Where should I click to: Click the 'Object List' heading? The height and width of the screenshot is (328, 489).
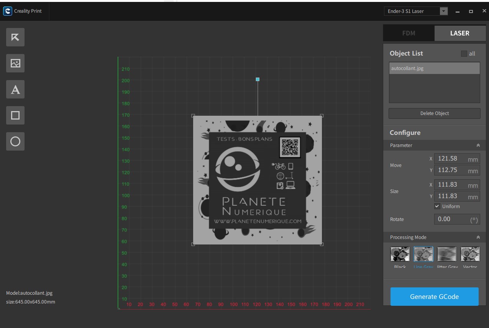[406, 53]
